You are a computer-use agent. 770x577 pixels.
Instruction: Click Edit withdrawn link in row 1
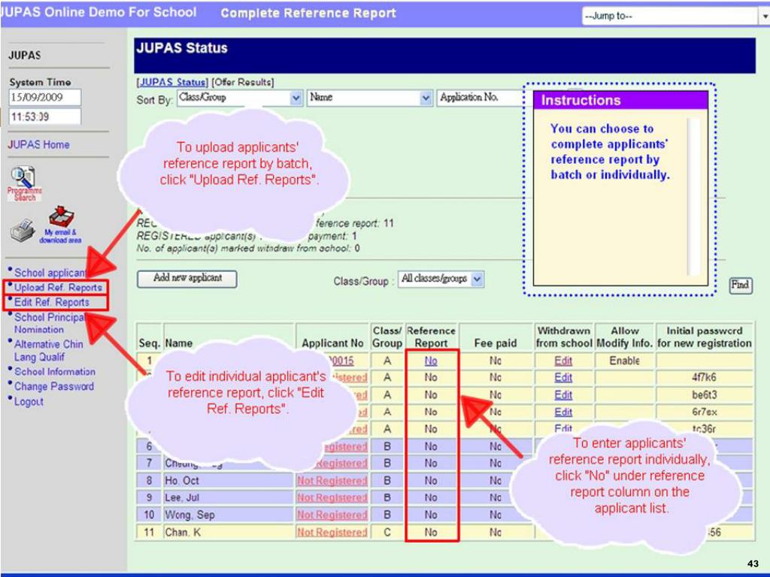coord(563,361)
